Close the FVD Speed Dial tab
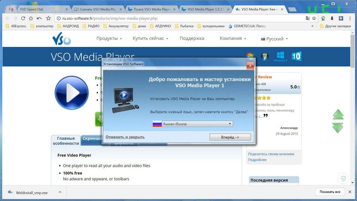357x201 pixels. (x=67, y=9)
